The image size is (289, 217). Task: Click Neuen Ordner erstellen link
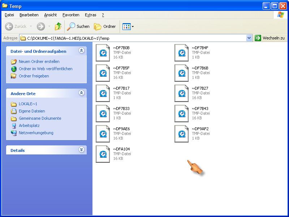[x=39, y=61]
